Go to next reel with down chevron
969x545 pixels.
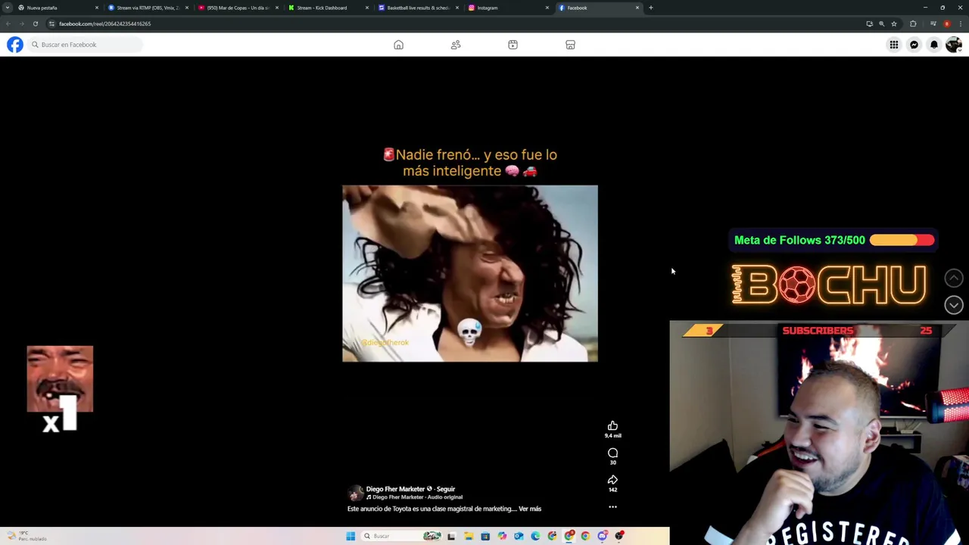[954, 304]
